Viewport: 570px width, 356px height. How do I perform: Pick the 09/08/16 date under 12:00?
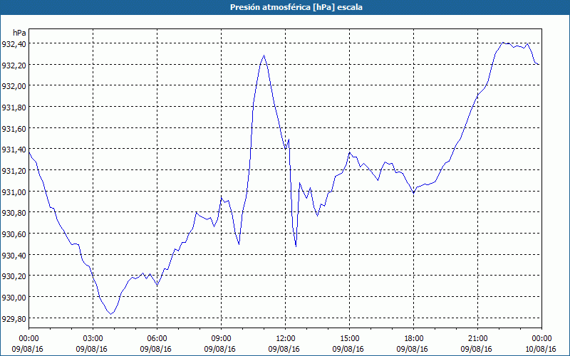click(x=284, y=349)
